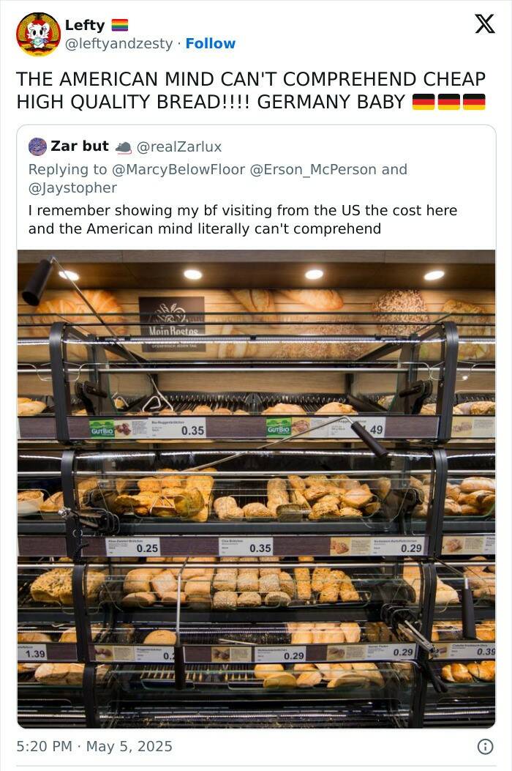The height and width of the screenshot is (771, 512).
Task: Select the Zar but display name
Action: click(80, 146)
